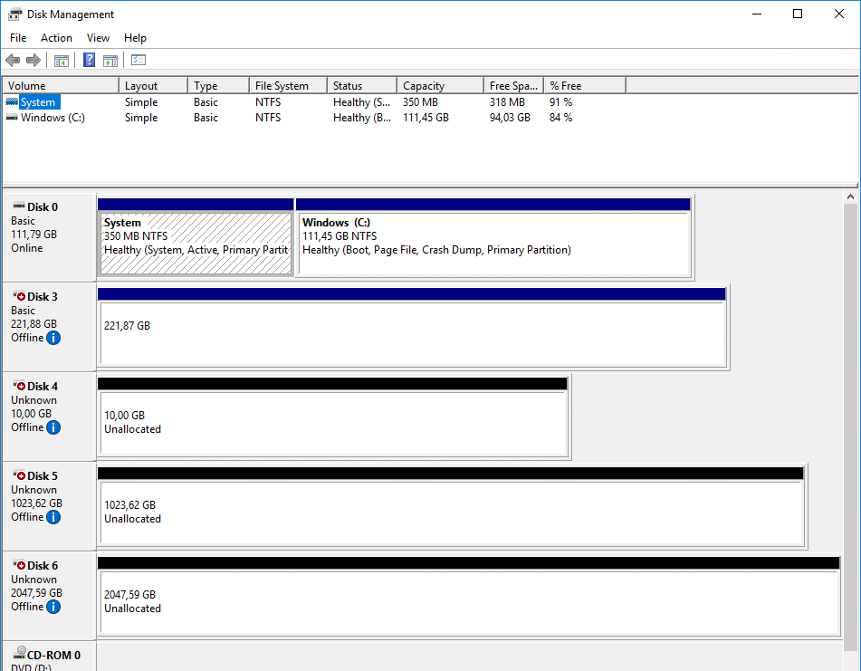Click the 221,88 GB size text of Disk 3
Screen dimensions: 861x671
pyautogui.click(x=34, y=324)
